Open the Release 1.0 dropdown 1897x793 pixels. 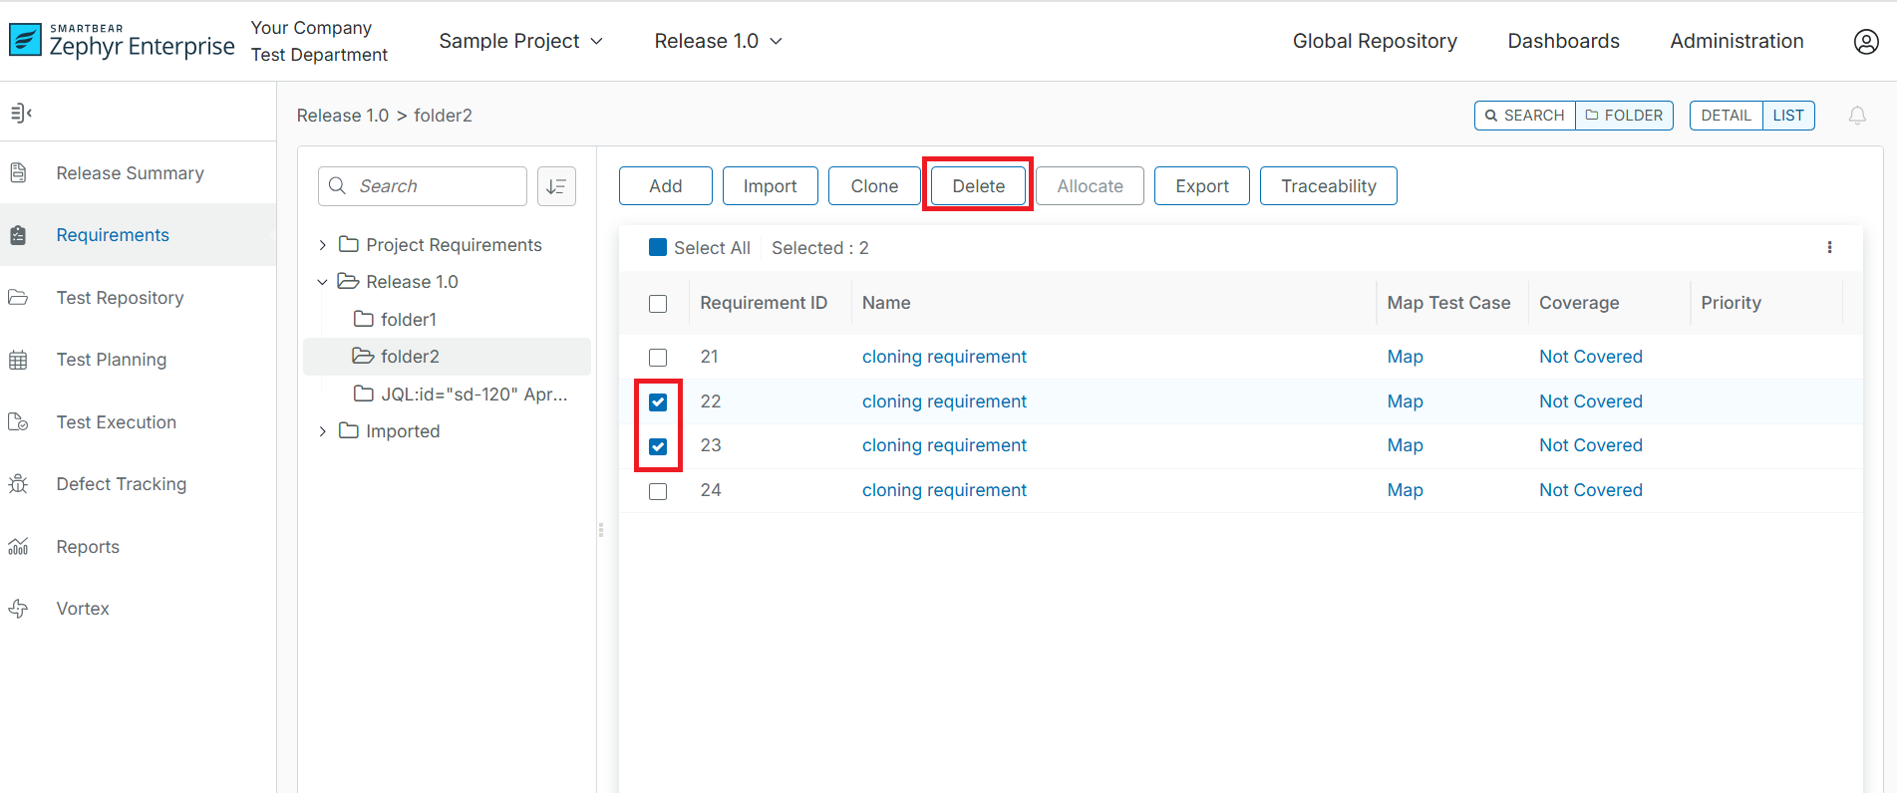(718, 42)
